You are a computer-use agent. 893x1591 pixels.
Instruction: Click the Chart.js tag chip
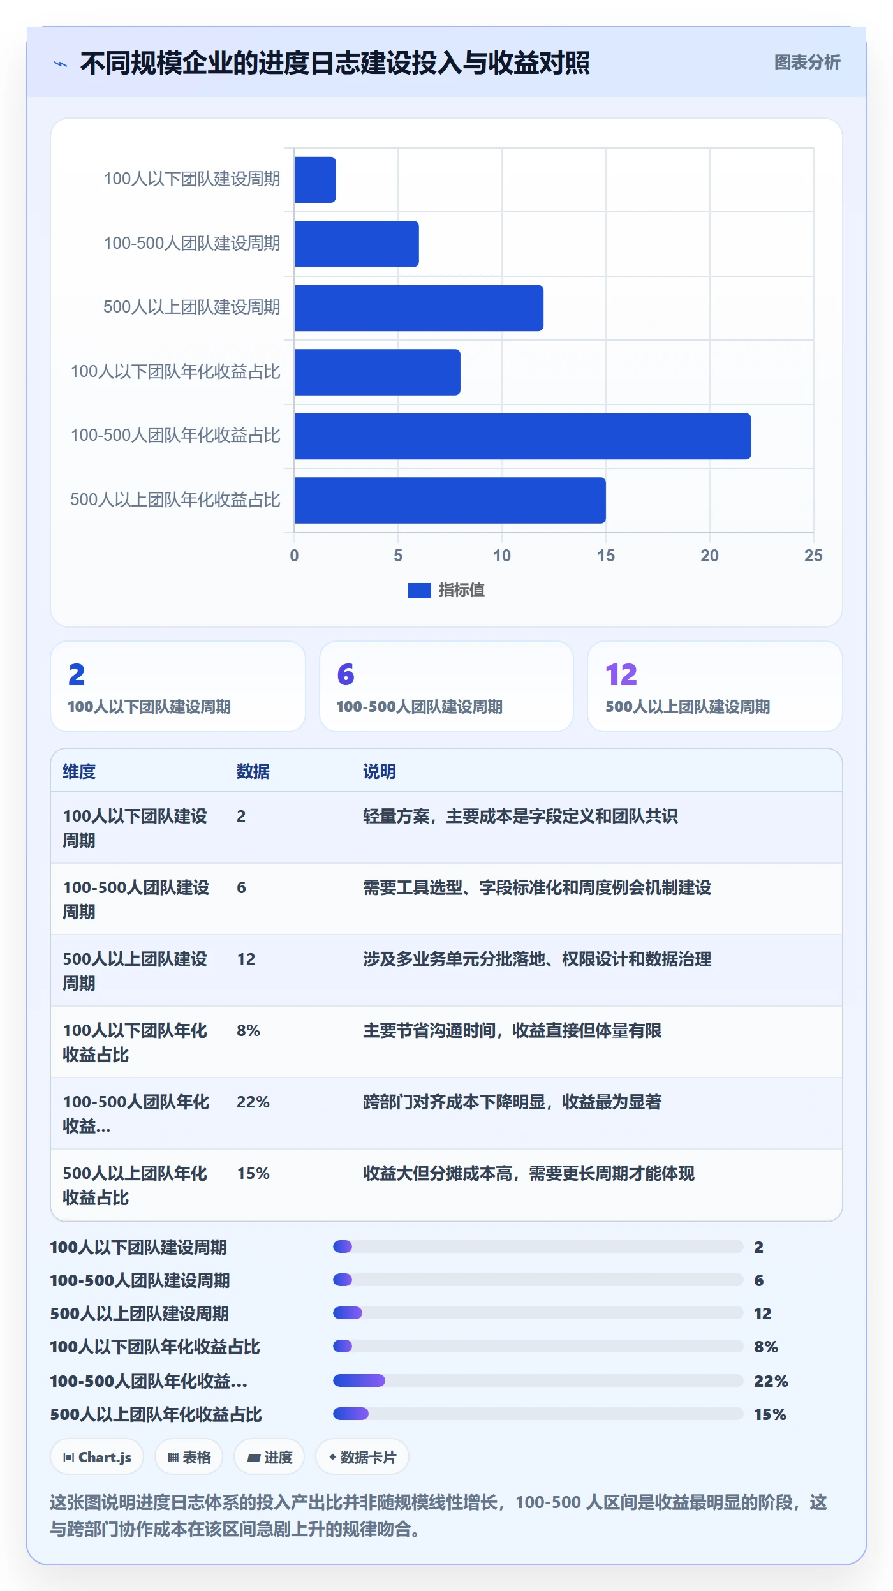97,1457
